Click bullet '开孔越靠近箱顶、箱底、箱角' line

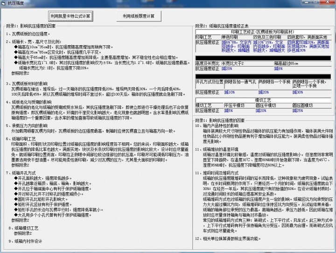click(x=53, y=183)
